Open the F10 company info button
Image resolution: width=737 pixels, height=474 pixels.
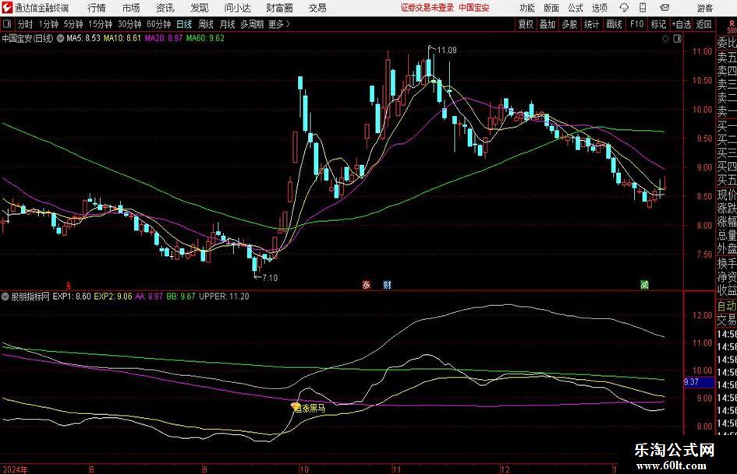coord(636,24)
